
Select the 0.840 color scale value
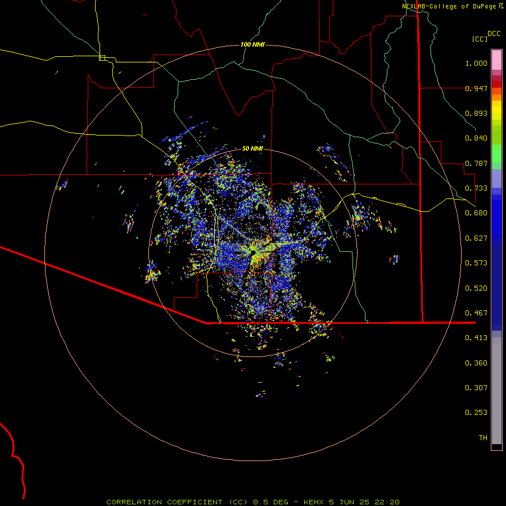click(476, 138)
